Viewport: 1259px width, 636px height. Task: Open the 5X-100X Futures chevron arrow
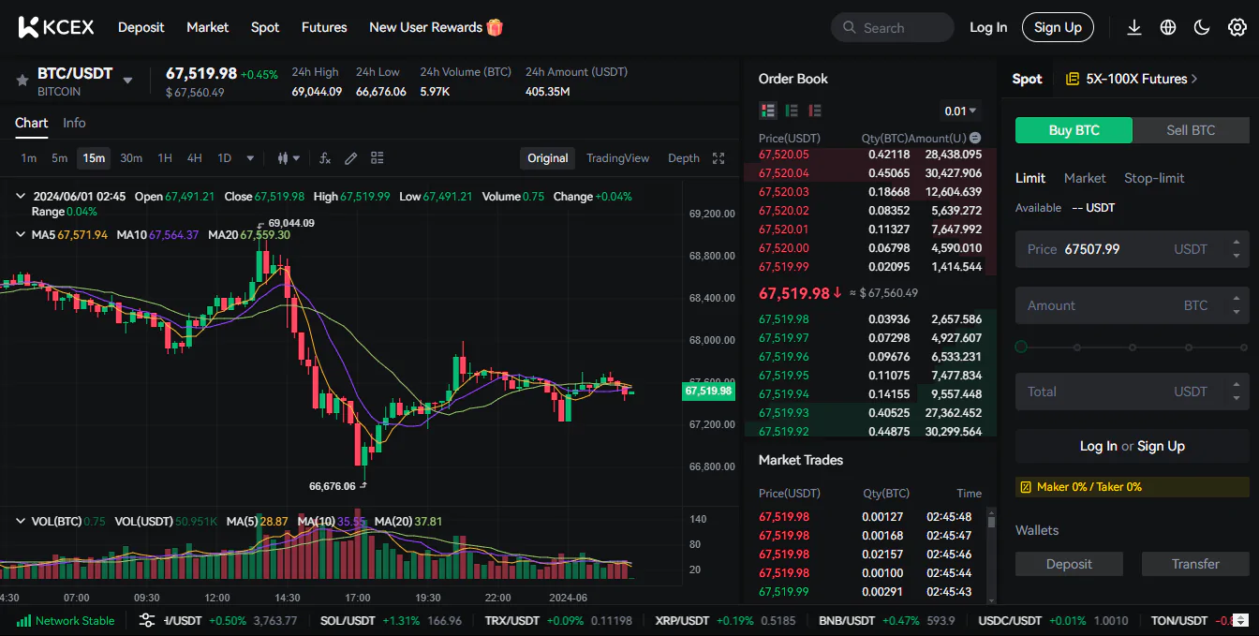[x=1194, y=79]
